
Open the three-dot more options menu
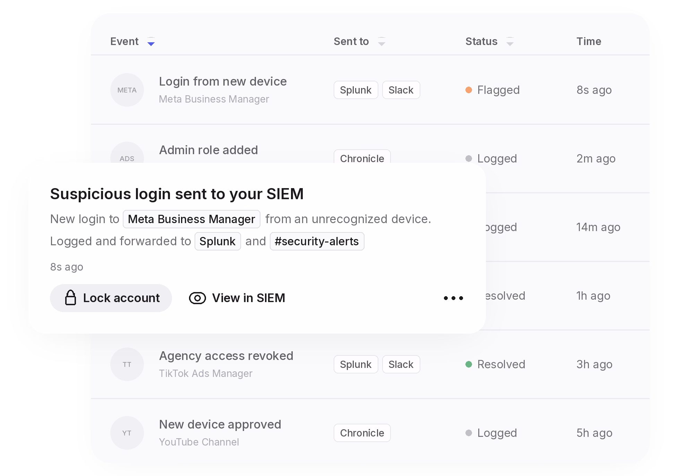[453, 298]
